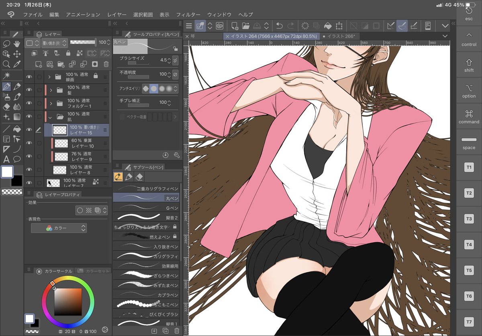Select the Magnifier zoom tool
482x336 pixels.
pyautogui.click(x=6, y=64)
